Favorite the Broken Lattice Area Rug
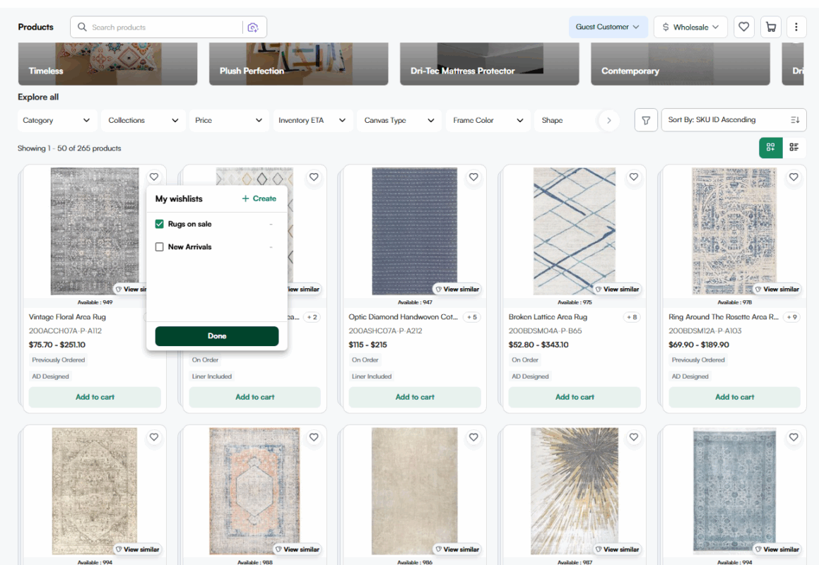 (x=634, y=177)
